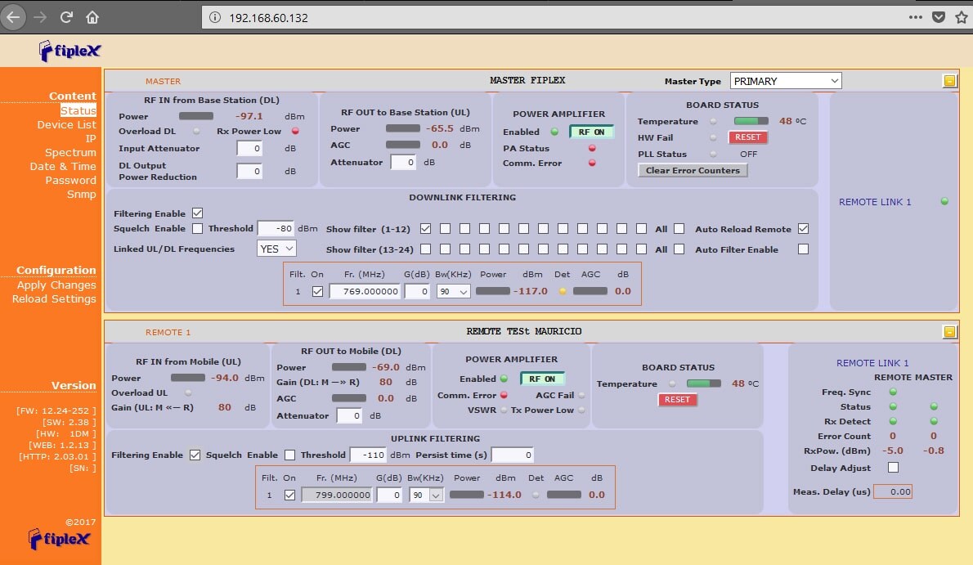Click the Fiplex logo at the top
Viewport: 973px width, 565px height.
pyautogui.click(x=69, y=51)
